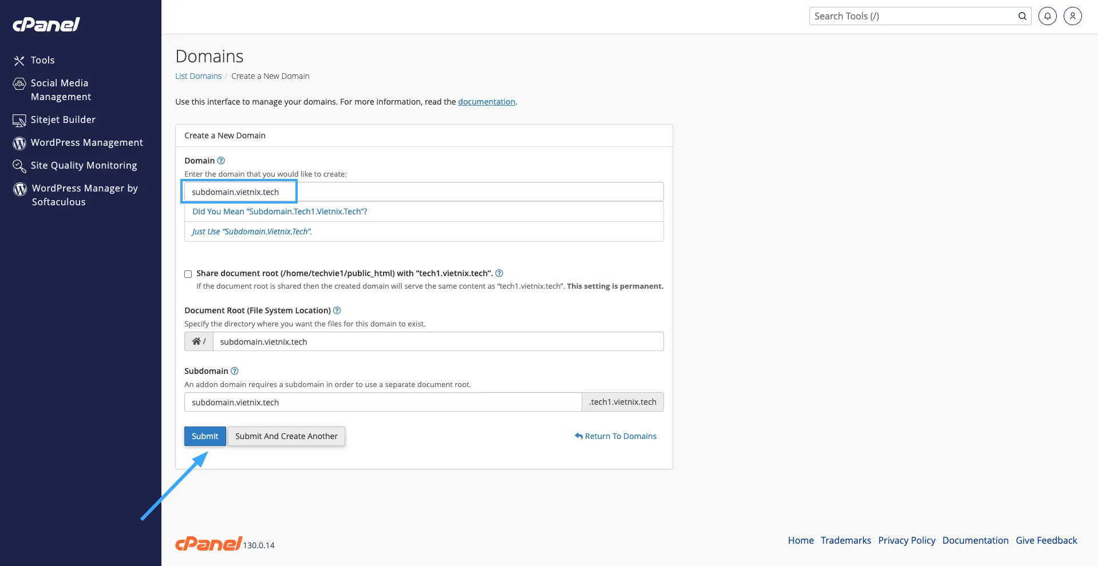Click the search magnifier icon

point(1022,16)
